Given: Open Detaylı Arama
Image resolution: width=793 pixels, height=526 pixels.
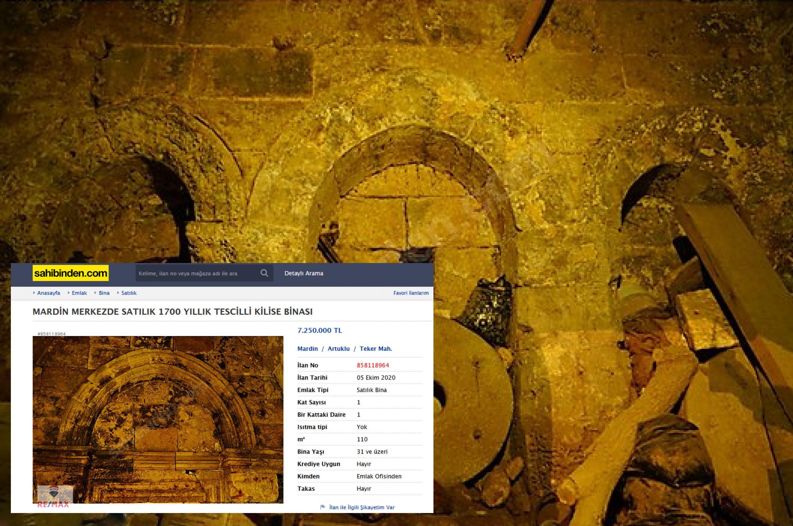Looking at the screenshot, I should [x=304, y=273].
